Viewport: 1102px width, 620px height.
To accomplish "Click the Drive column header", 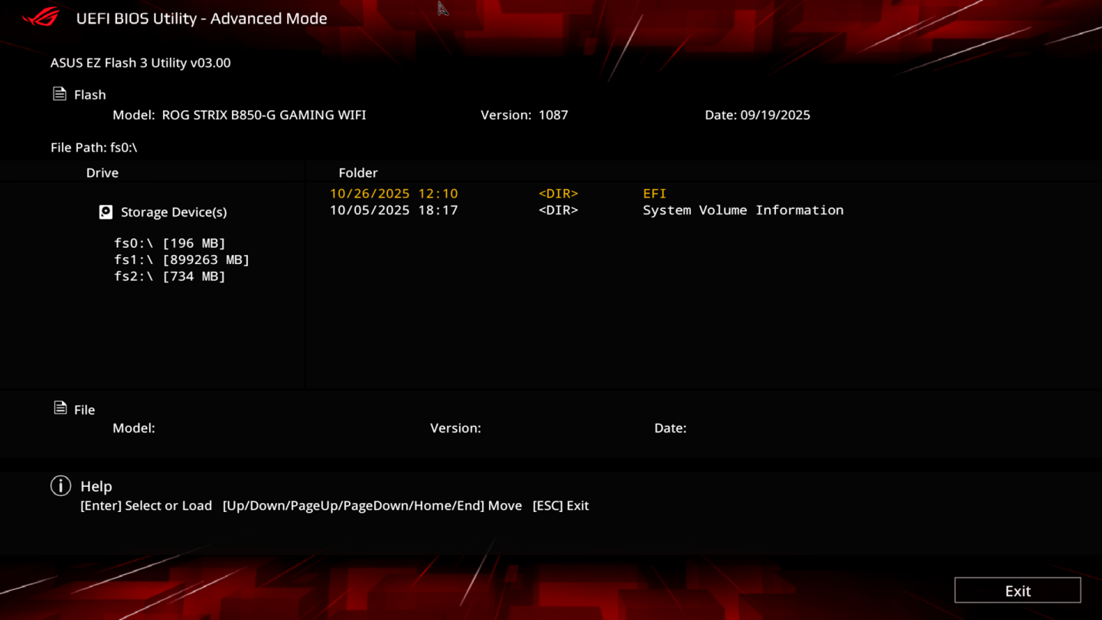I will pos(103,173).
